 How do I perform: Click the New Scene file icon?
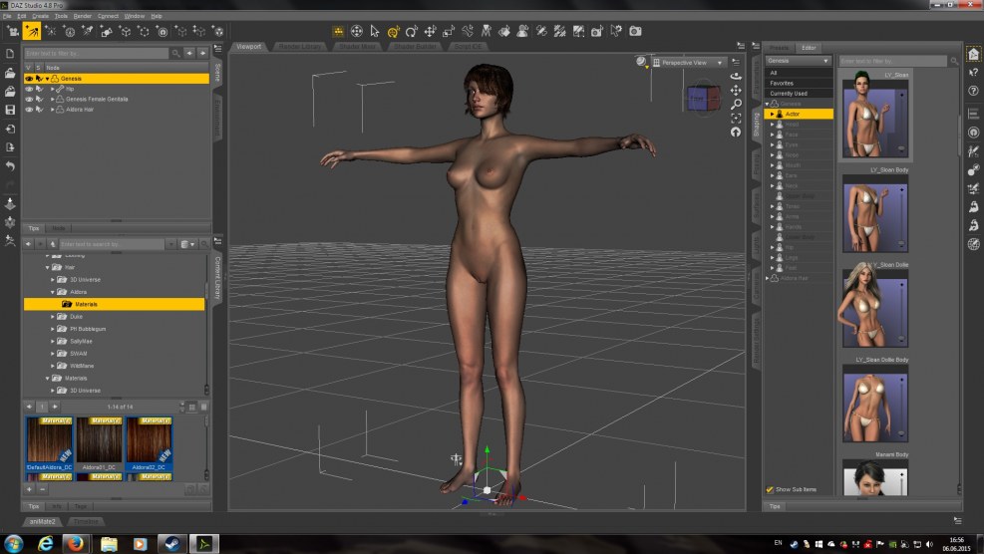click(x=10, y=54)
